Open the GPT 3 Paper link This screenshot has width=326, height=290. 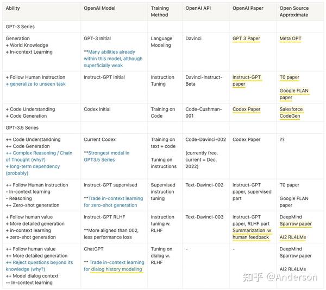[246, 38]
